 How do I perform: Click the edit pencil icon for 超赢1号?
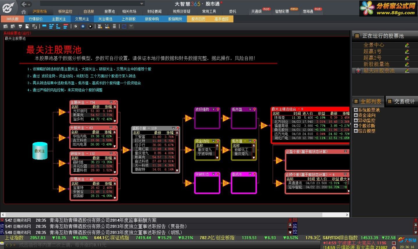click(x=407, y=51)
